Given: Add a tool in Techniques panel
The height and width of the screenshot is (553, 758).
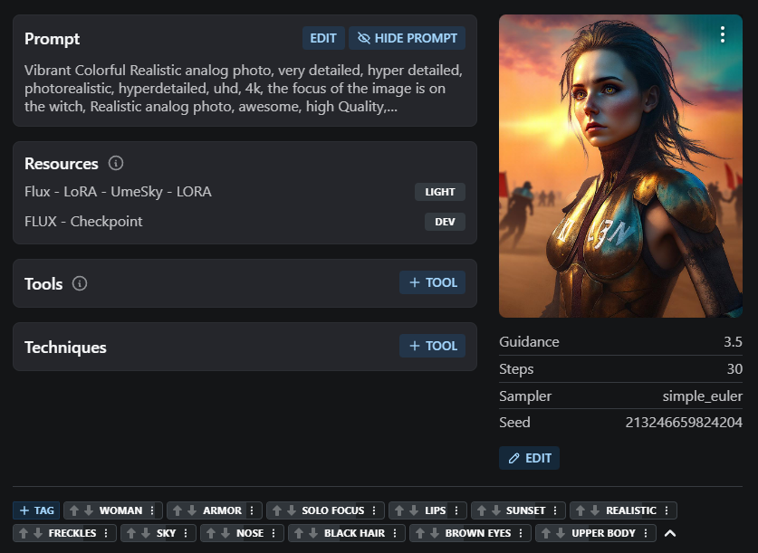Looking at the screenshot, I should click(x=432, y=346).
